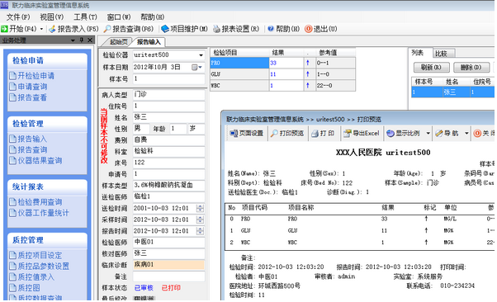497x302 pixels.
Task: Open the 帮助(H) menu in menu bar
Action: (152, 17)
